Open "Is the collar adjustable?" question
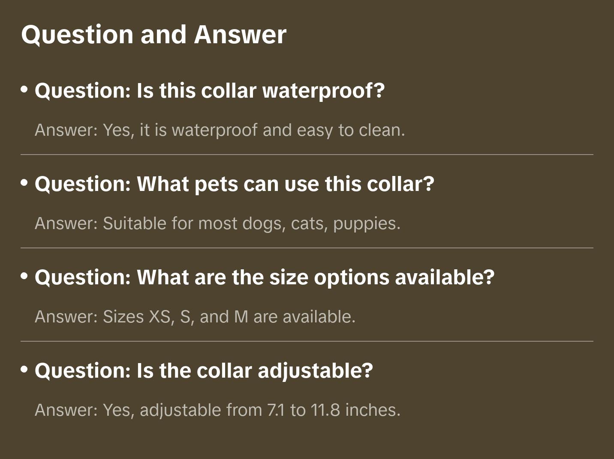The height and width of the screenshot is (459, 614). (204, 371)
